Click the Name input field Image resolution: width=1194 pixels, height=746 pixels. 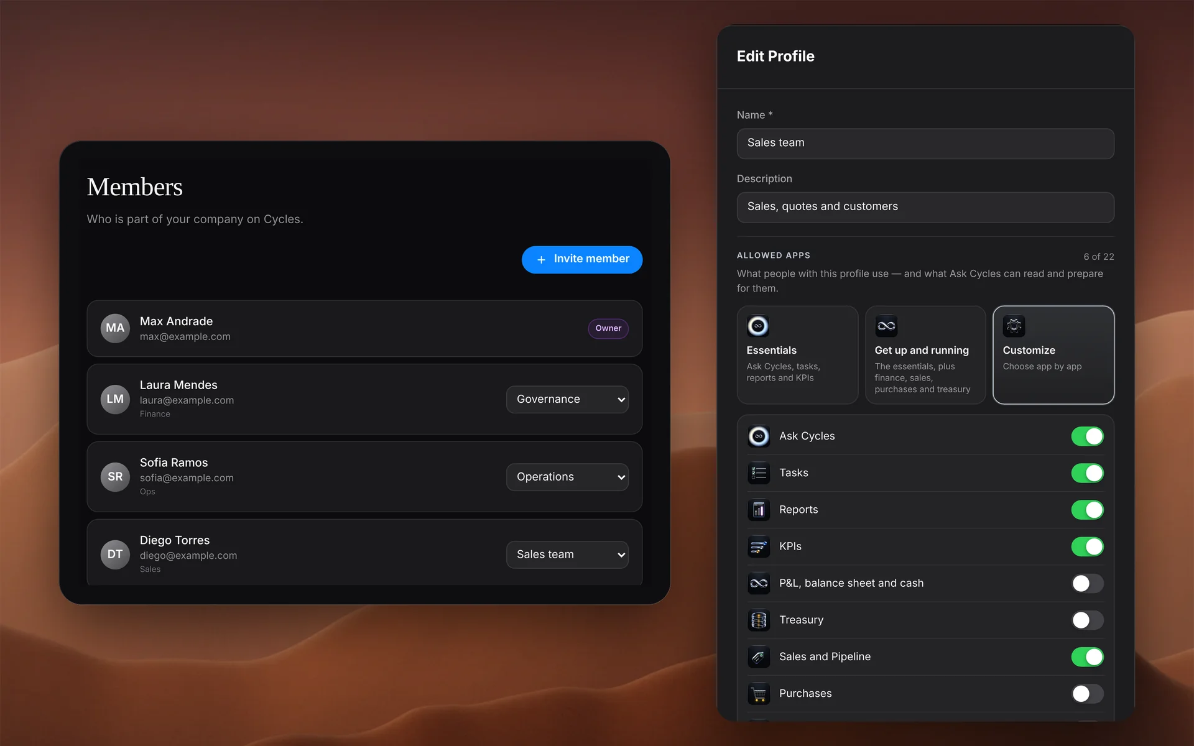coord(925,144)
